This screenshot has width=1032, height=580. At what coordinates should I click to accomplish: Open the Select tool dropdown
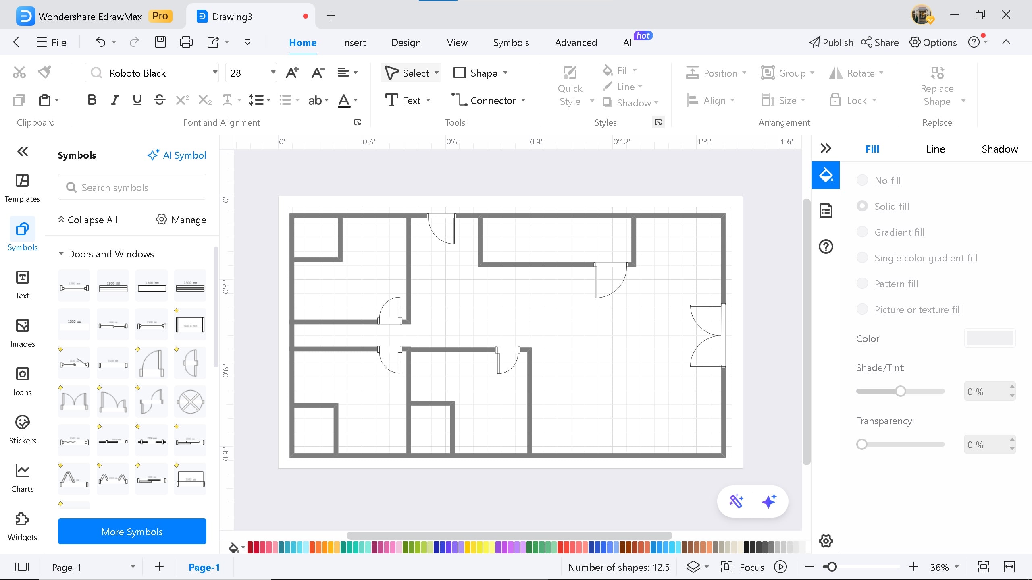point(437,73)
